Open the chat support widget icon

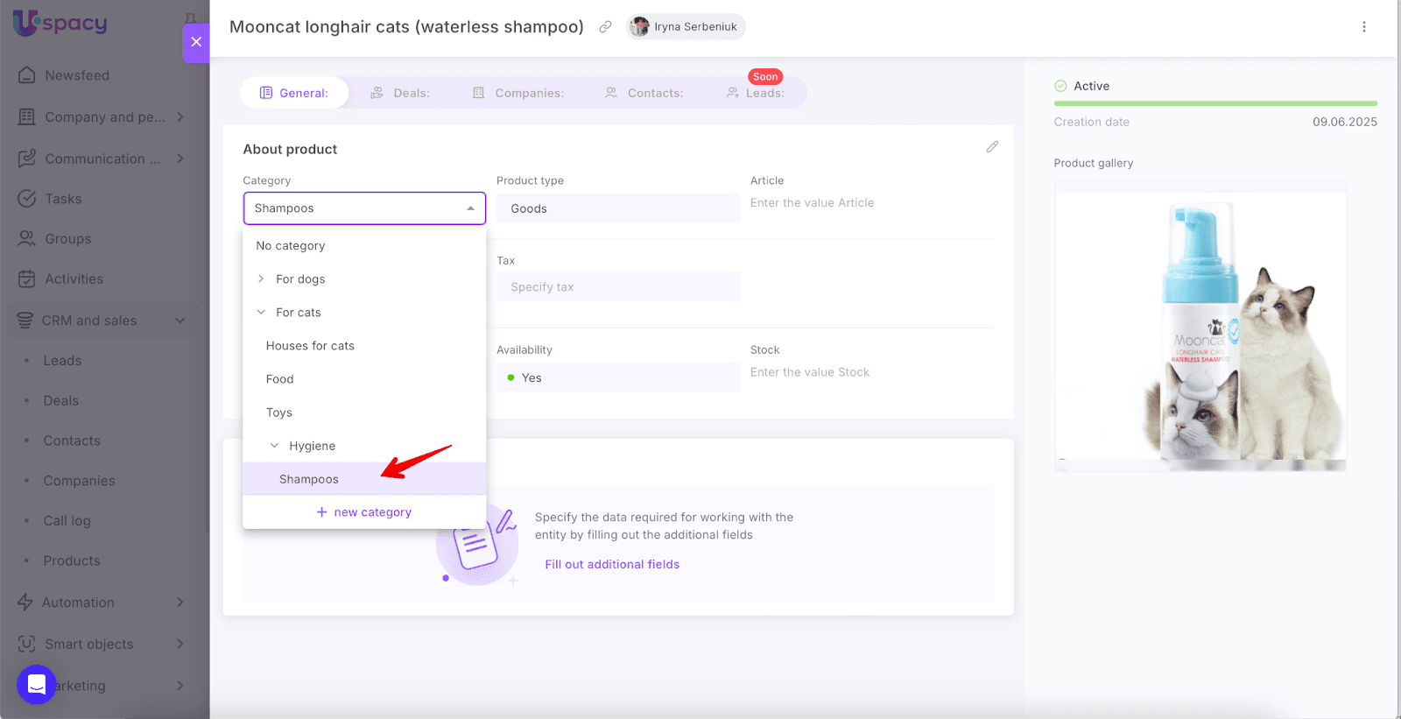pyautogui.click(x=37, y=684)
